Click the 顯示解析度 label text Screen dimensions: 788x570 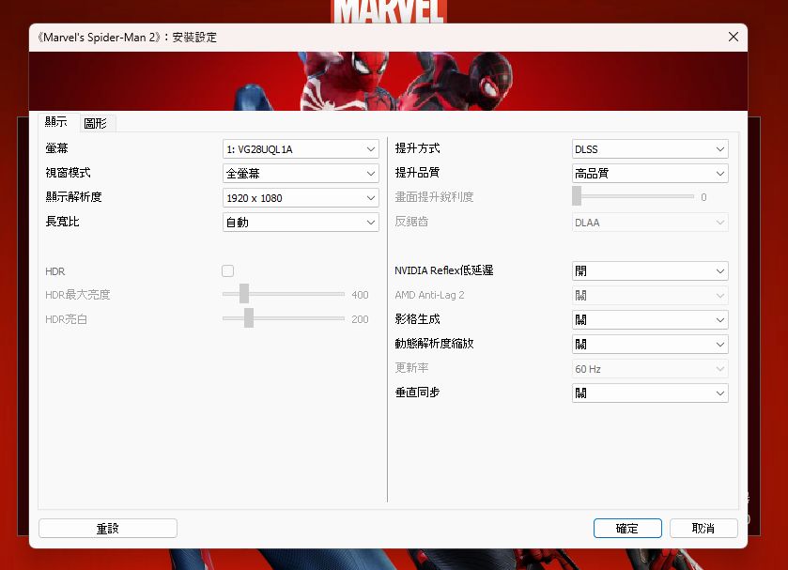[x=73, y=196]
